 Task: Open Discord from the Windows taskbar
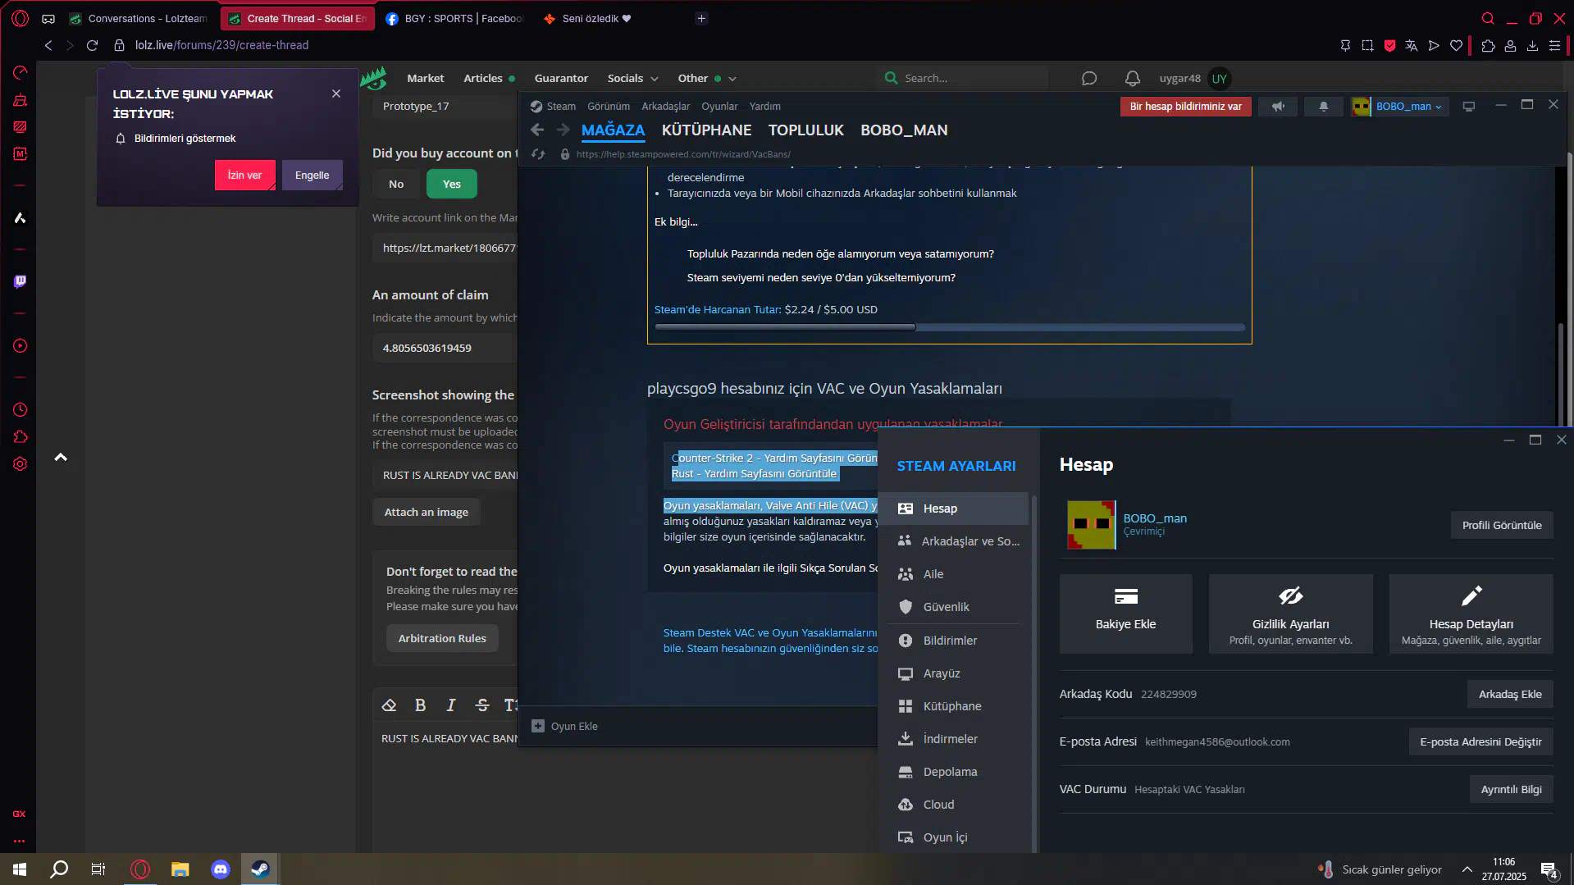click(x=221, y=869)
